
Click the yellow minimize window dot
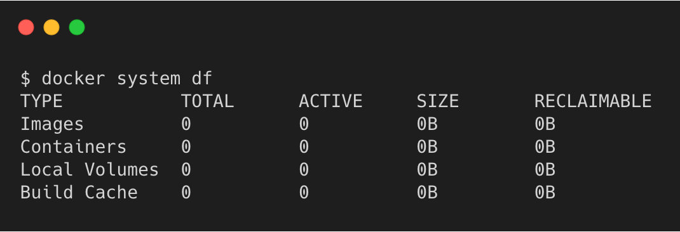coord(51,27)
